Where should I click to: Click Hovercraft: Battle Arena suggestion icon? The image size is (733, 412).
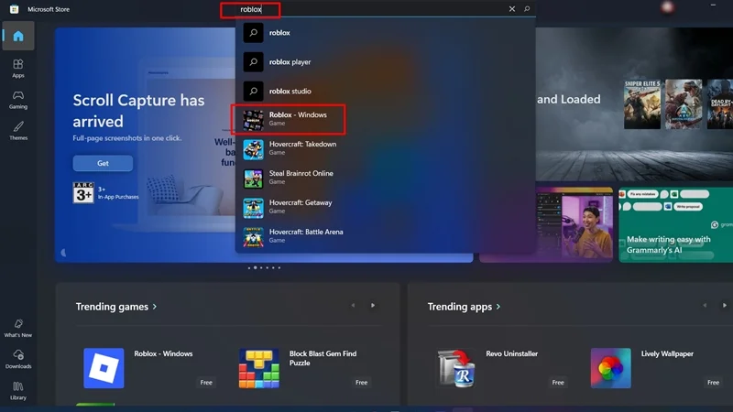(x=253, y=237)
